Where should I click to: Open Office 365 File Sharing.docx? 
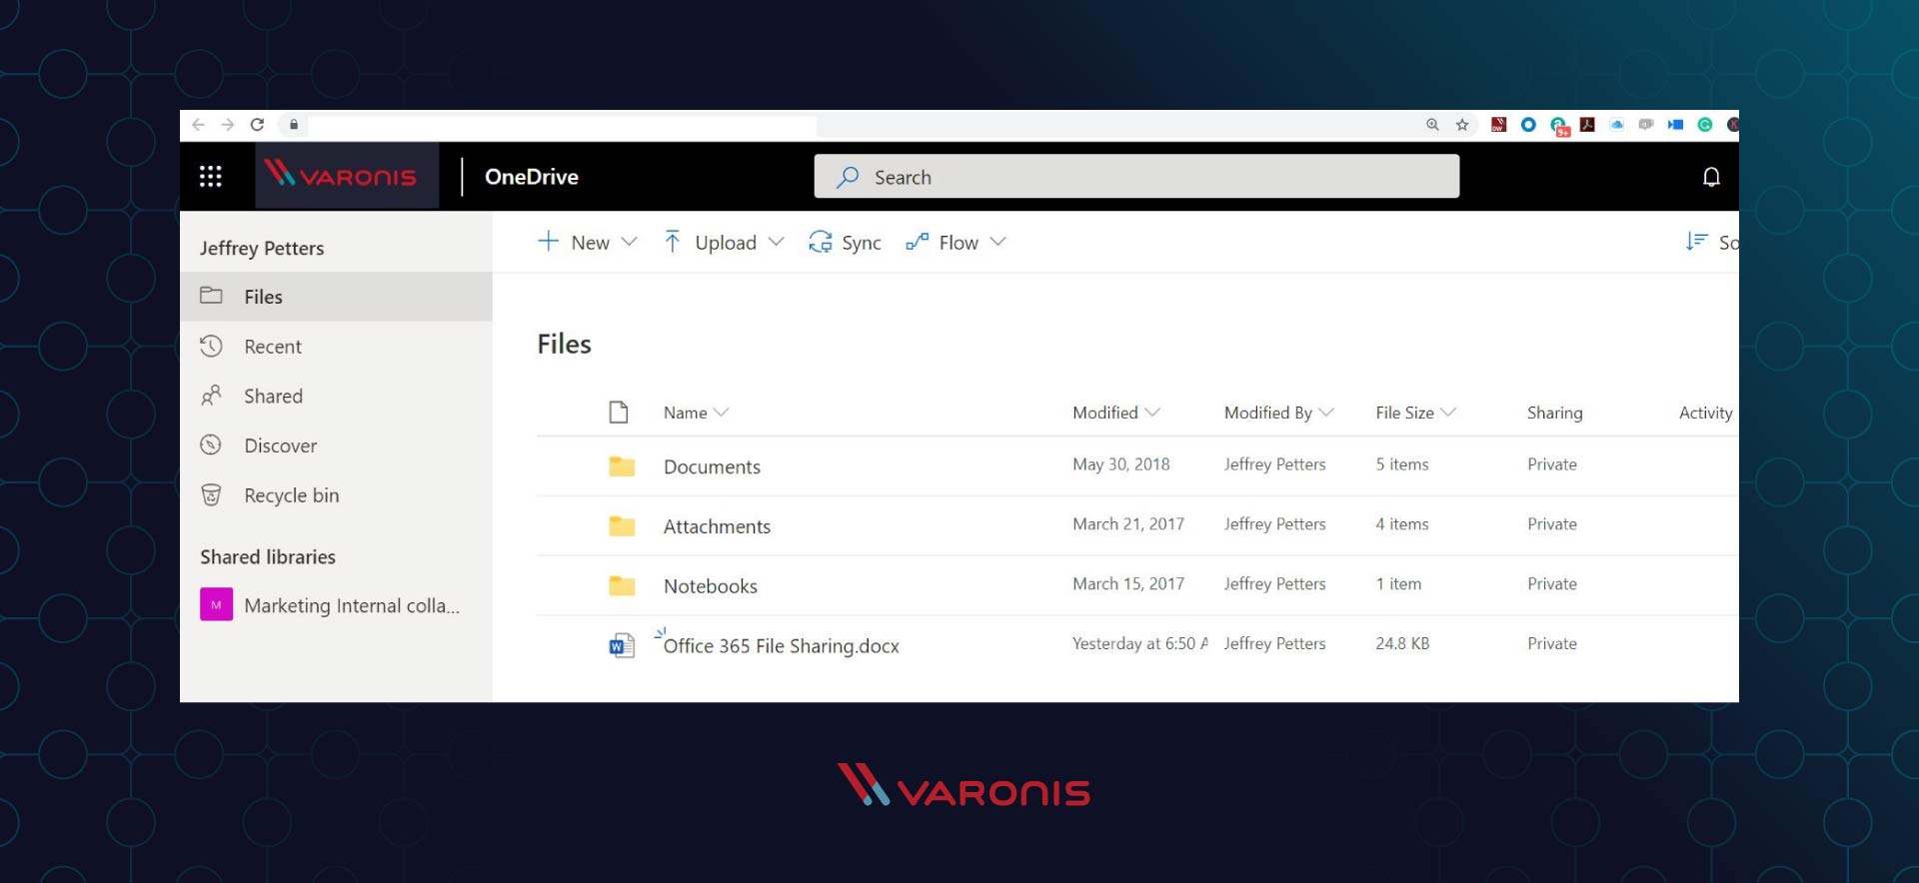click(x=781, y=646)
